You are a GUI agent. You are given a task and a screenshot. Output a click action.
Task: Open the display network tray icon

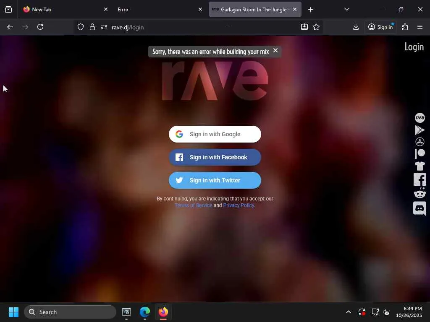pyautogui.click(x=375, y=312)
